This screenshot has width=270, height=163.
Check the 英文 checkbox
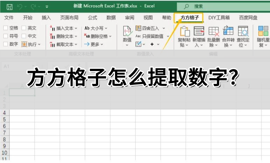click(x=24, y=28)
